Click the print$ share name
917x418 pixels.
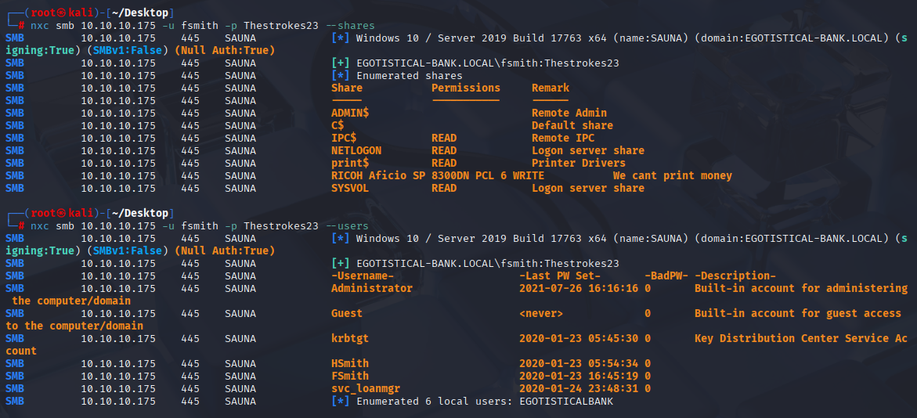pos(350,163)
